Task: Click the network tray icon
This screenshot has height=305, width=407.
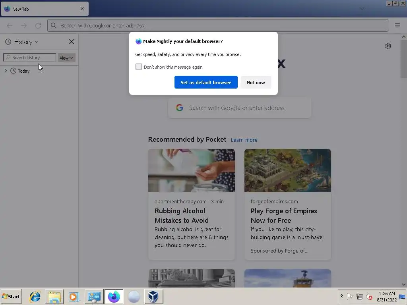Action: coord(359,296)
